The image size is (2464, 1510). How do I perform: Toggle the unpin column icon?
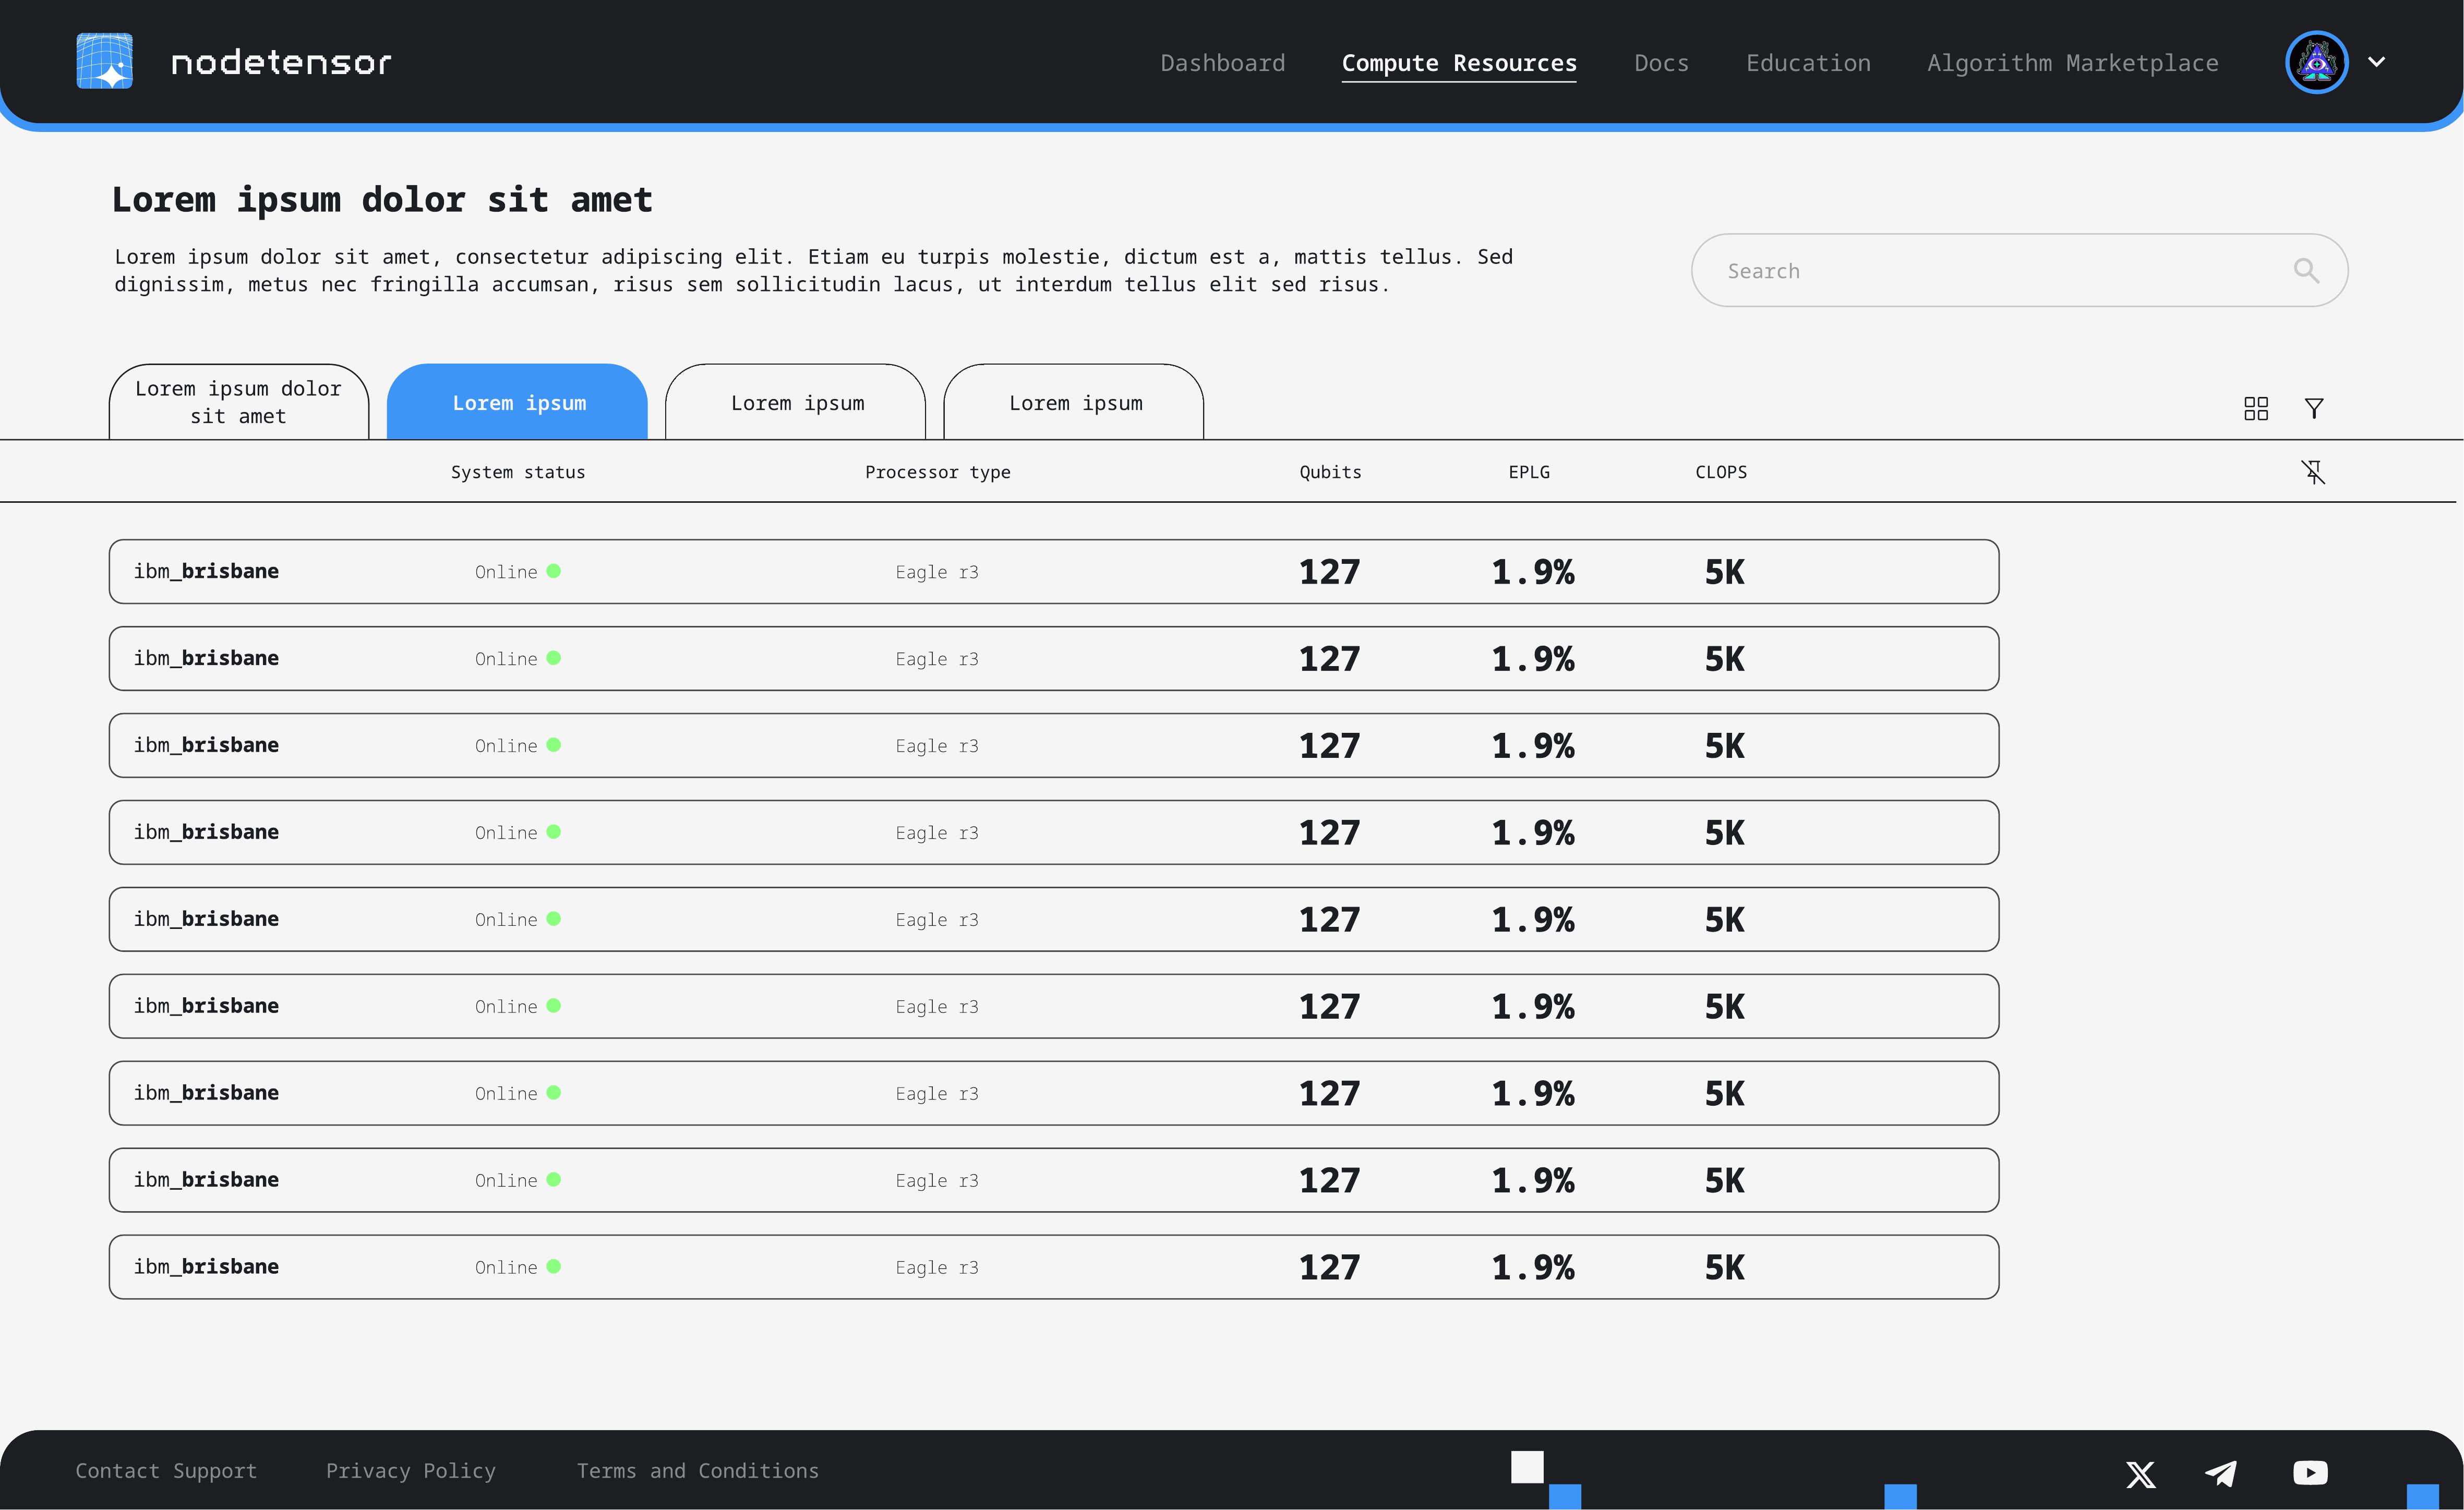[2312, 472]
